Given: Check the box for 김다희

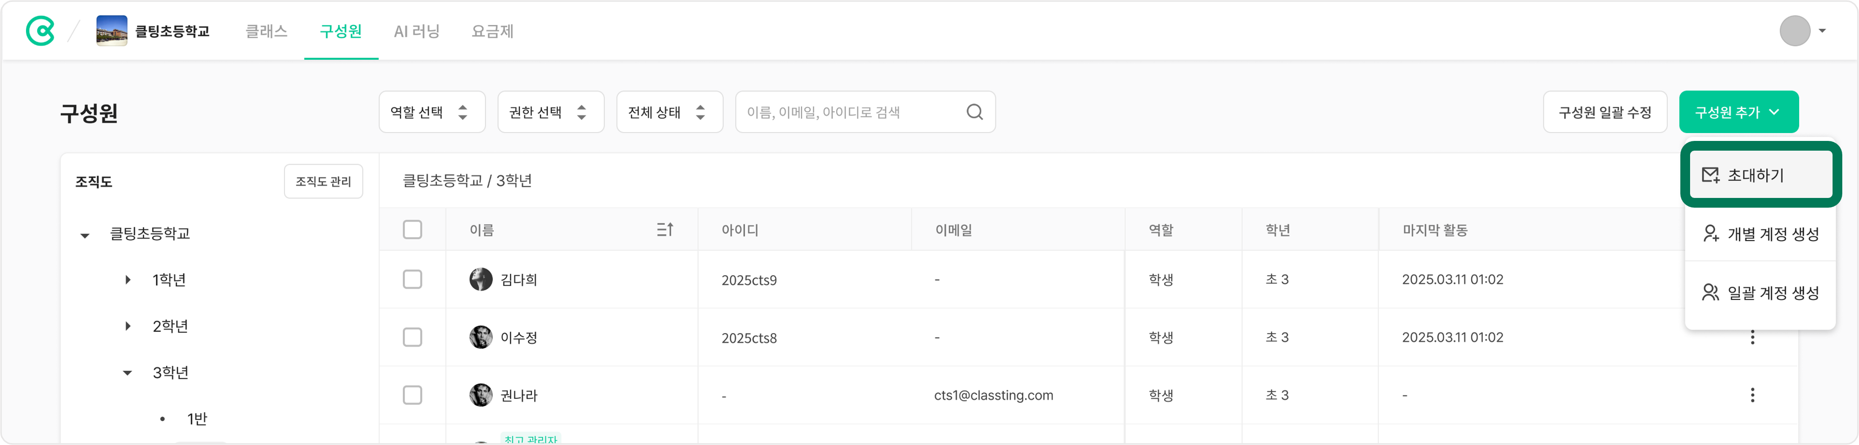Looking at the screenshot, I should click(412, 279).
